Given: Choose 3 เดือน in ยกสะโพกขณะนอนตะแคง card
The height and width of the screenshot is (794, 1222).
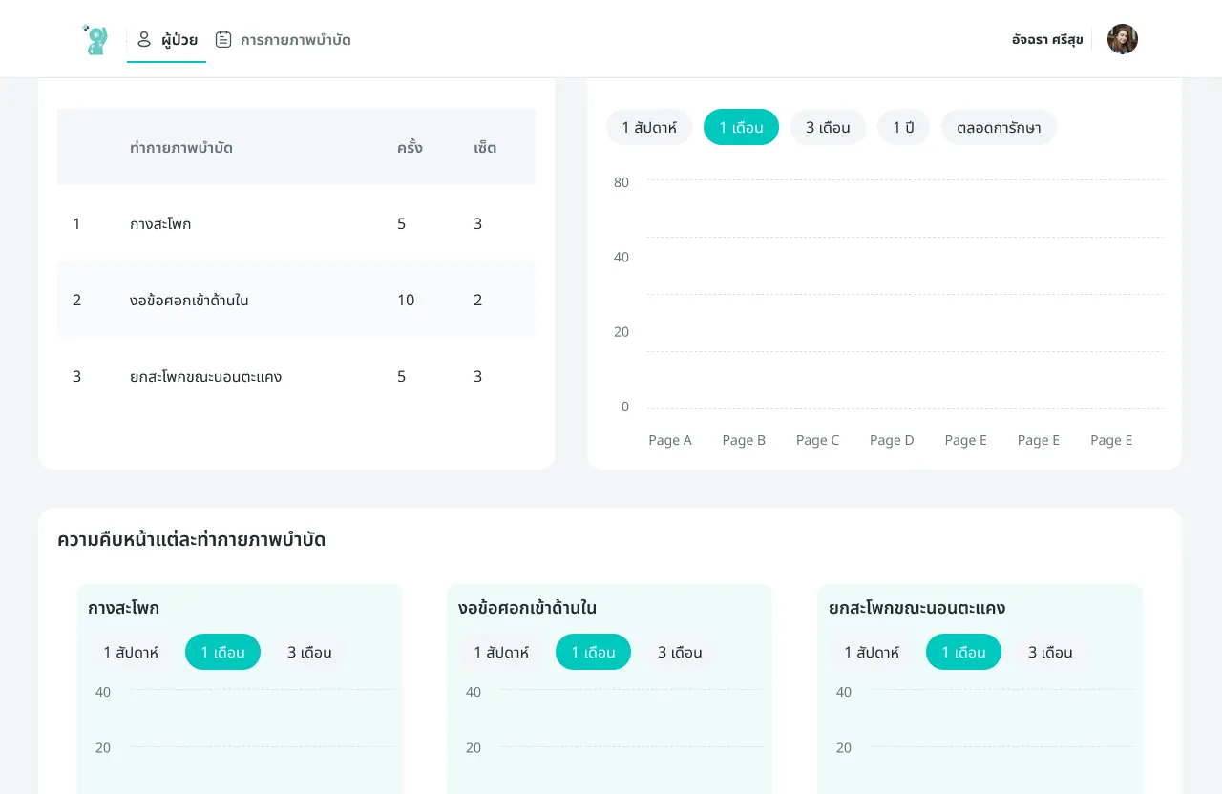Looking at the screenshot, I should [x=1050, y=653].
